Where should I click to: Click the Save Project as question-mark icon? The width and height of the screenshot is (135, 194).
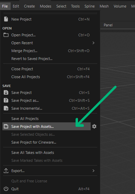[6, 100]
